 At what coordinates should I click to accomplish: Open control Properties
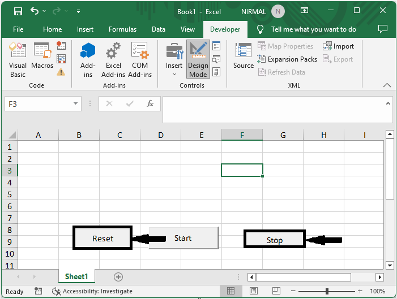216,46
